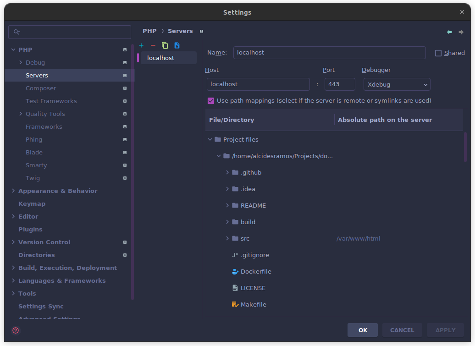Open the Plugins settings page
The image size is (475, 346).
tap(30, 230)
